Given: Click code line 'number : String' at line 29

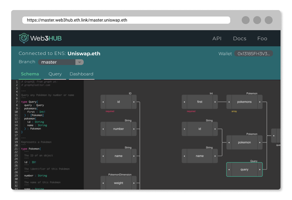Looking at the screenshot, I should click(x=36, y=176).
